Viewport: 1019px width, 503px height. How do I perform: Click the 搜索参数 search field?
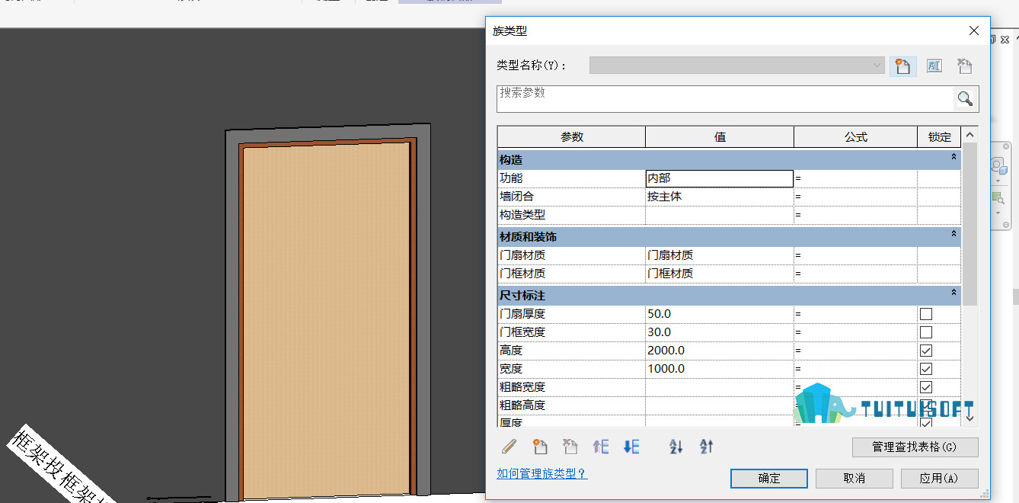coord(725,99)
